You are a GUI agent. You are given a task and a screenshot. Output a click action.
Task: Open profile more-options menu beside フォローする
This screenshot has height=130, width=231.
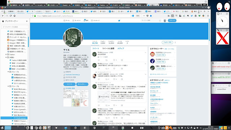(175, 43)
